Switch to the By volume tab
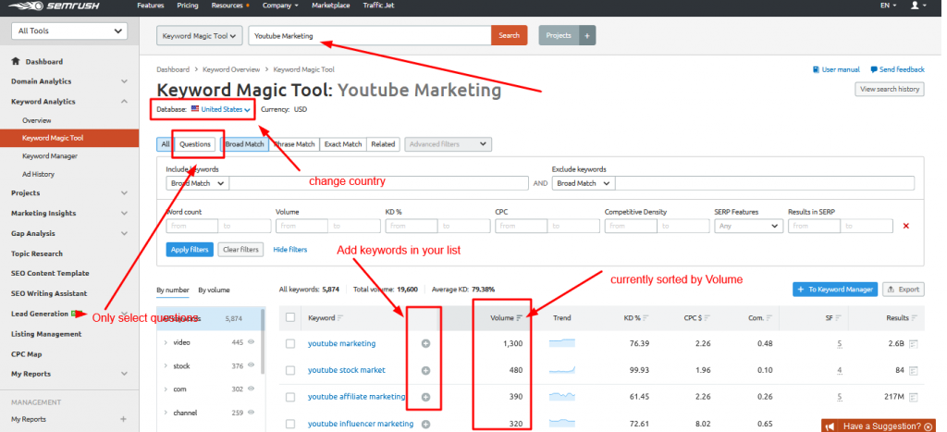Screen dimensions: 947x432 [x=214, y=290]
